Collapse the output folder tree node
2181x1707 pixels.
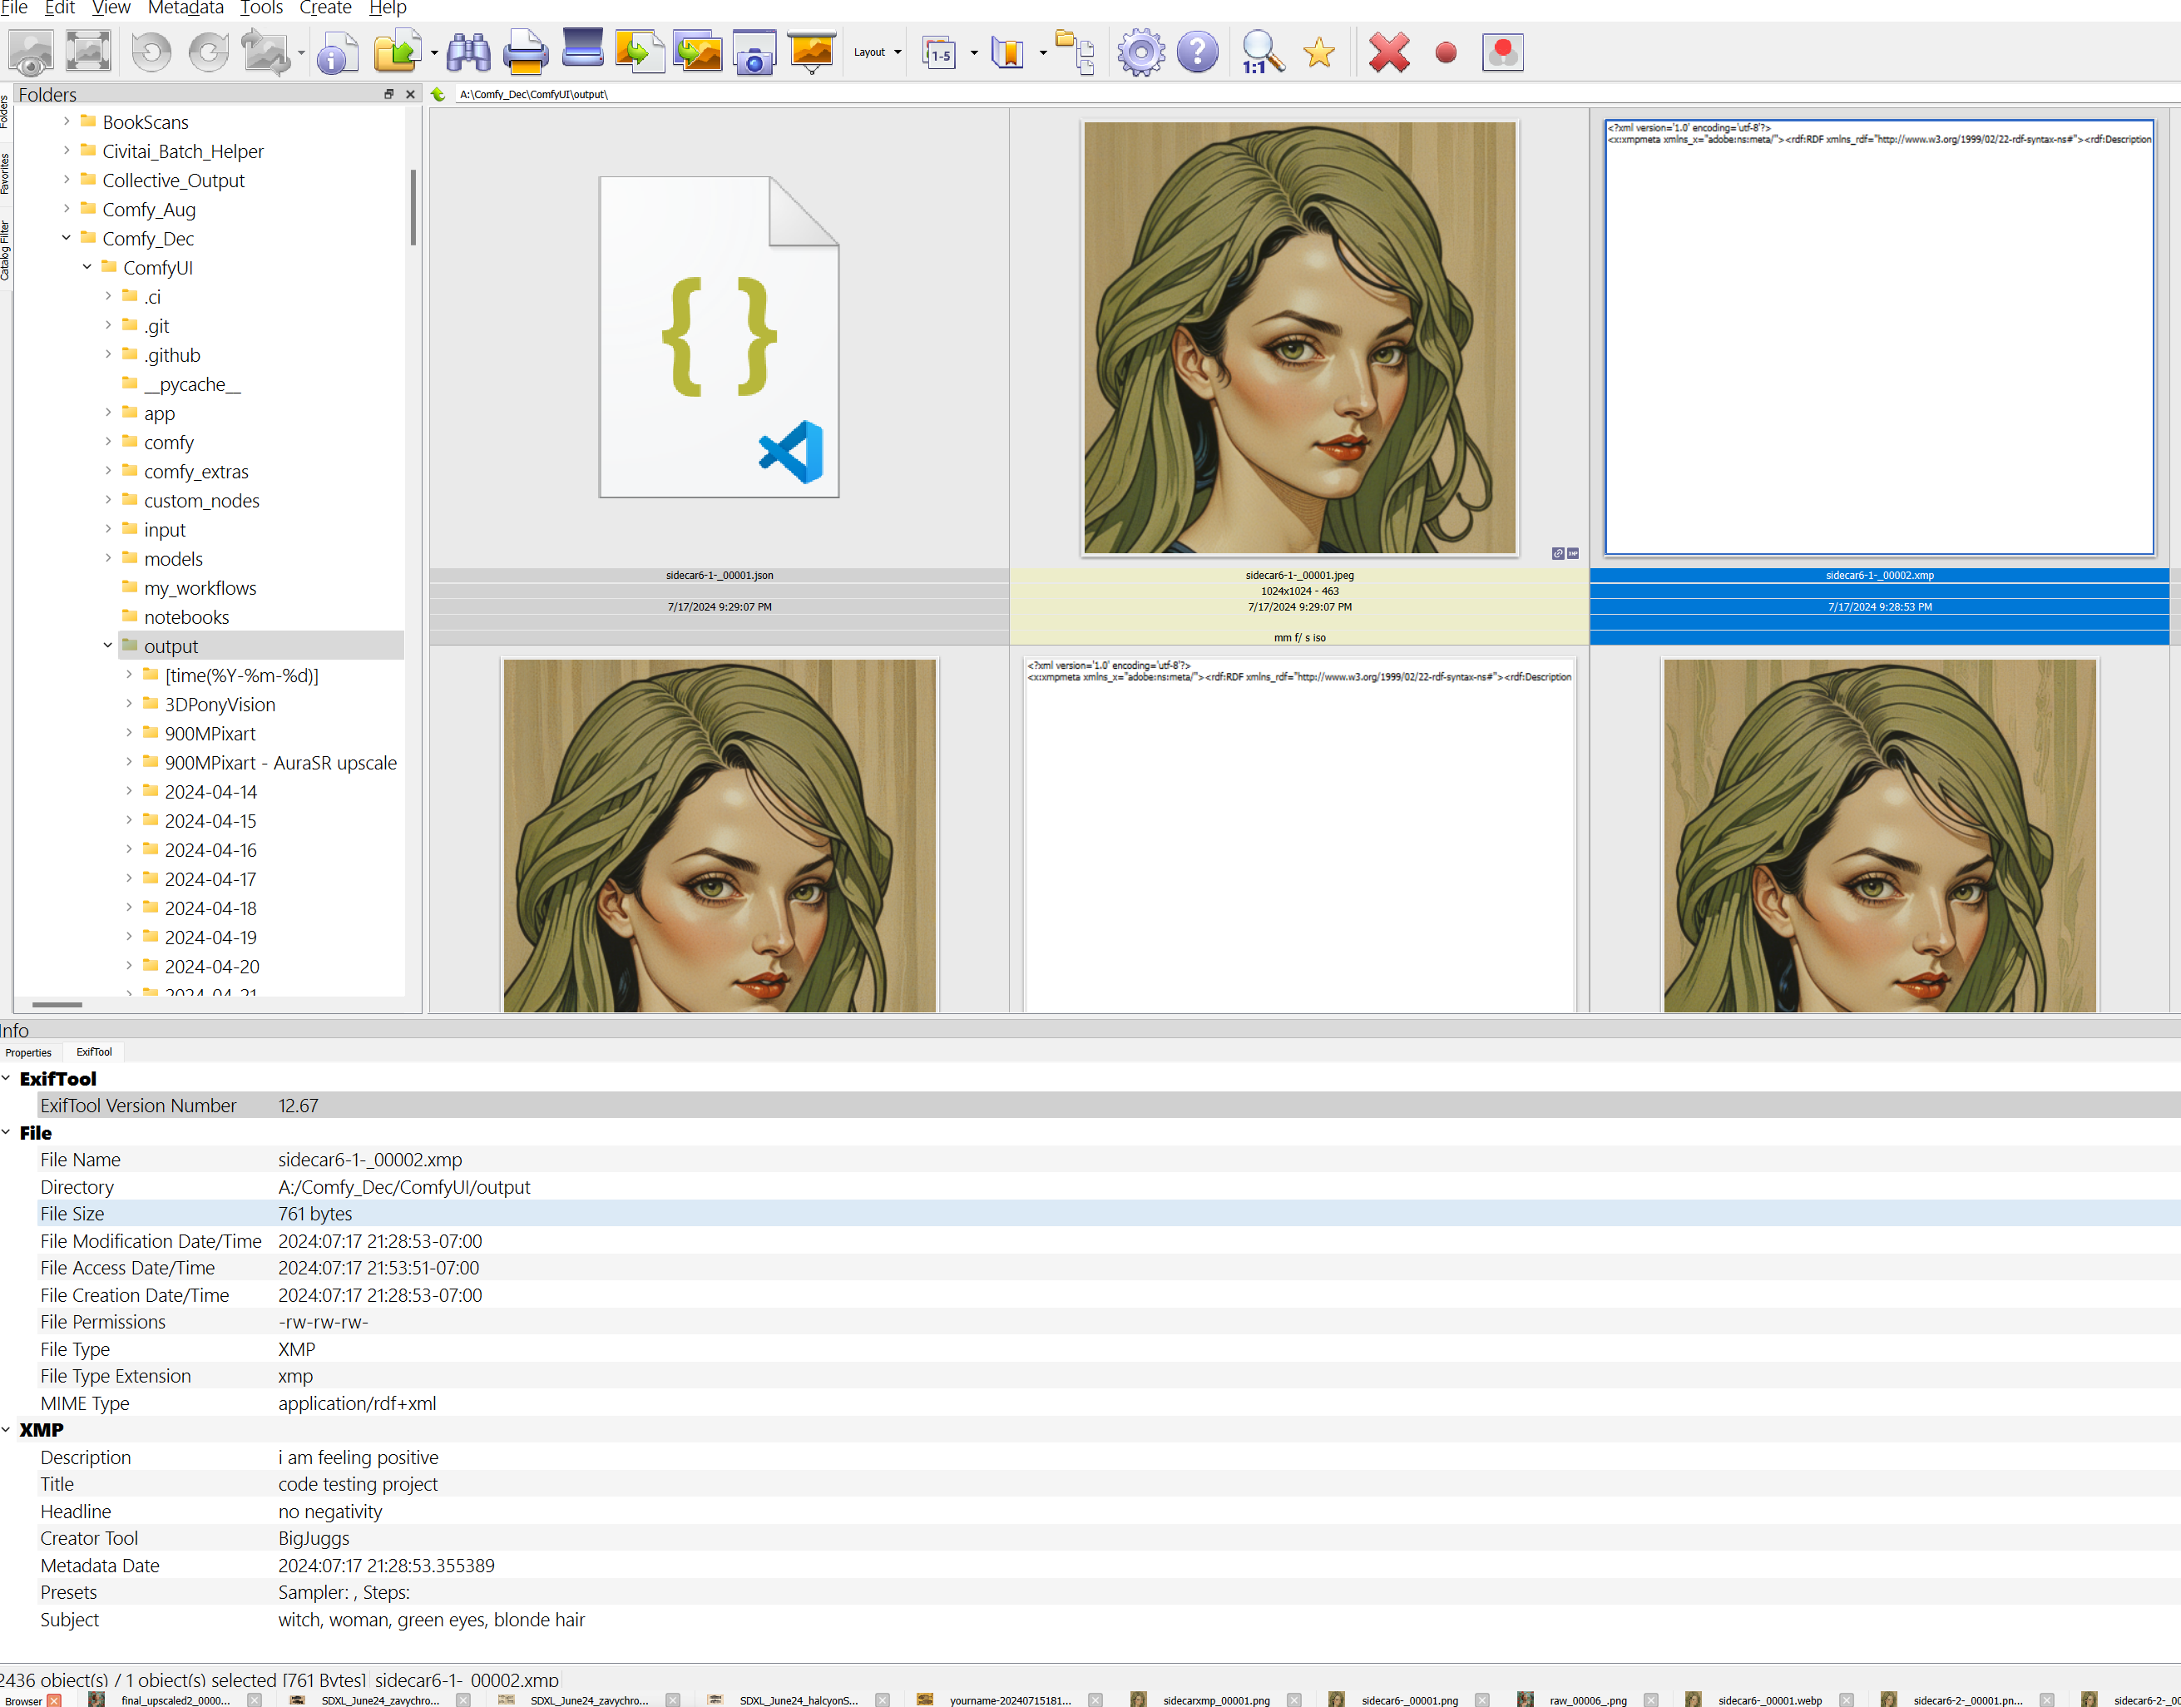108,646
